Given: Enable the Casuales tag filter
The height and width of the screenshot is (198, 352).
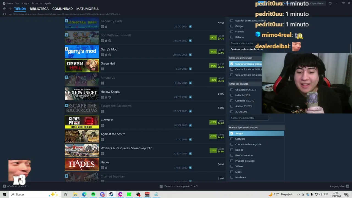Looking at the screenshot, I should pos(232,101).
